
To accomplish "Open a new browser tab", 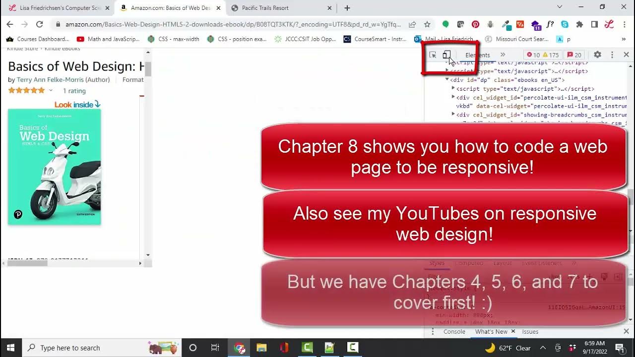I will tap(347, 8).
